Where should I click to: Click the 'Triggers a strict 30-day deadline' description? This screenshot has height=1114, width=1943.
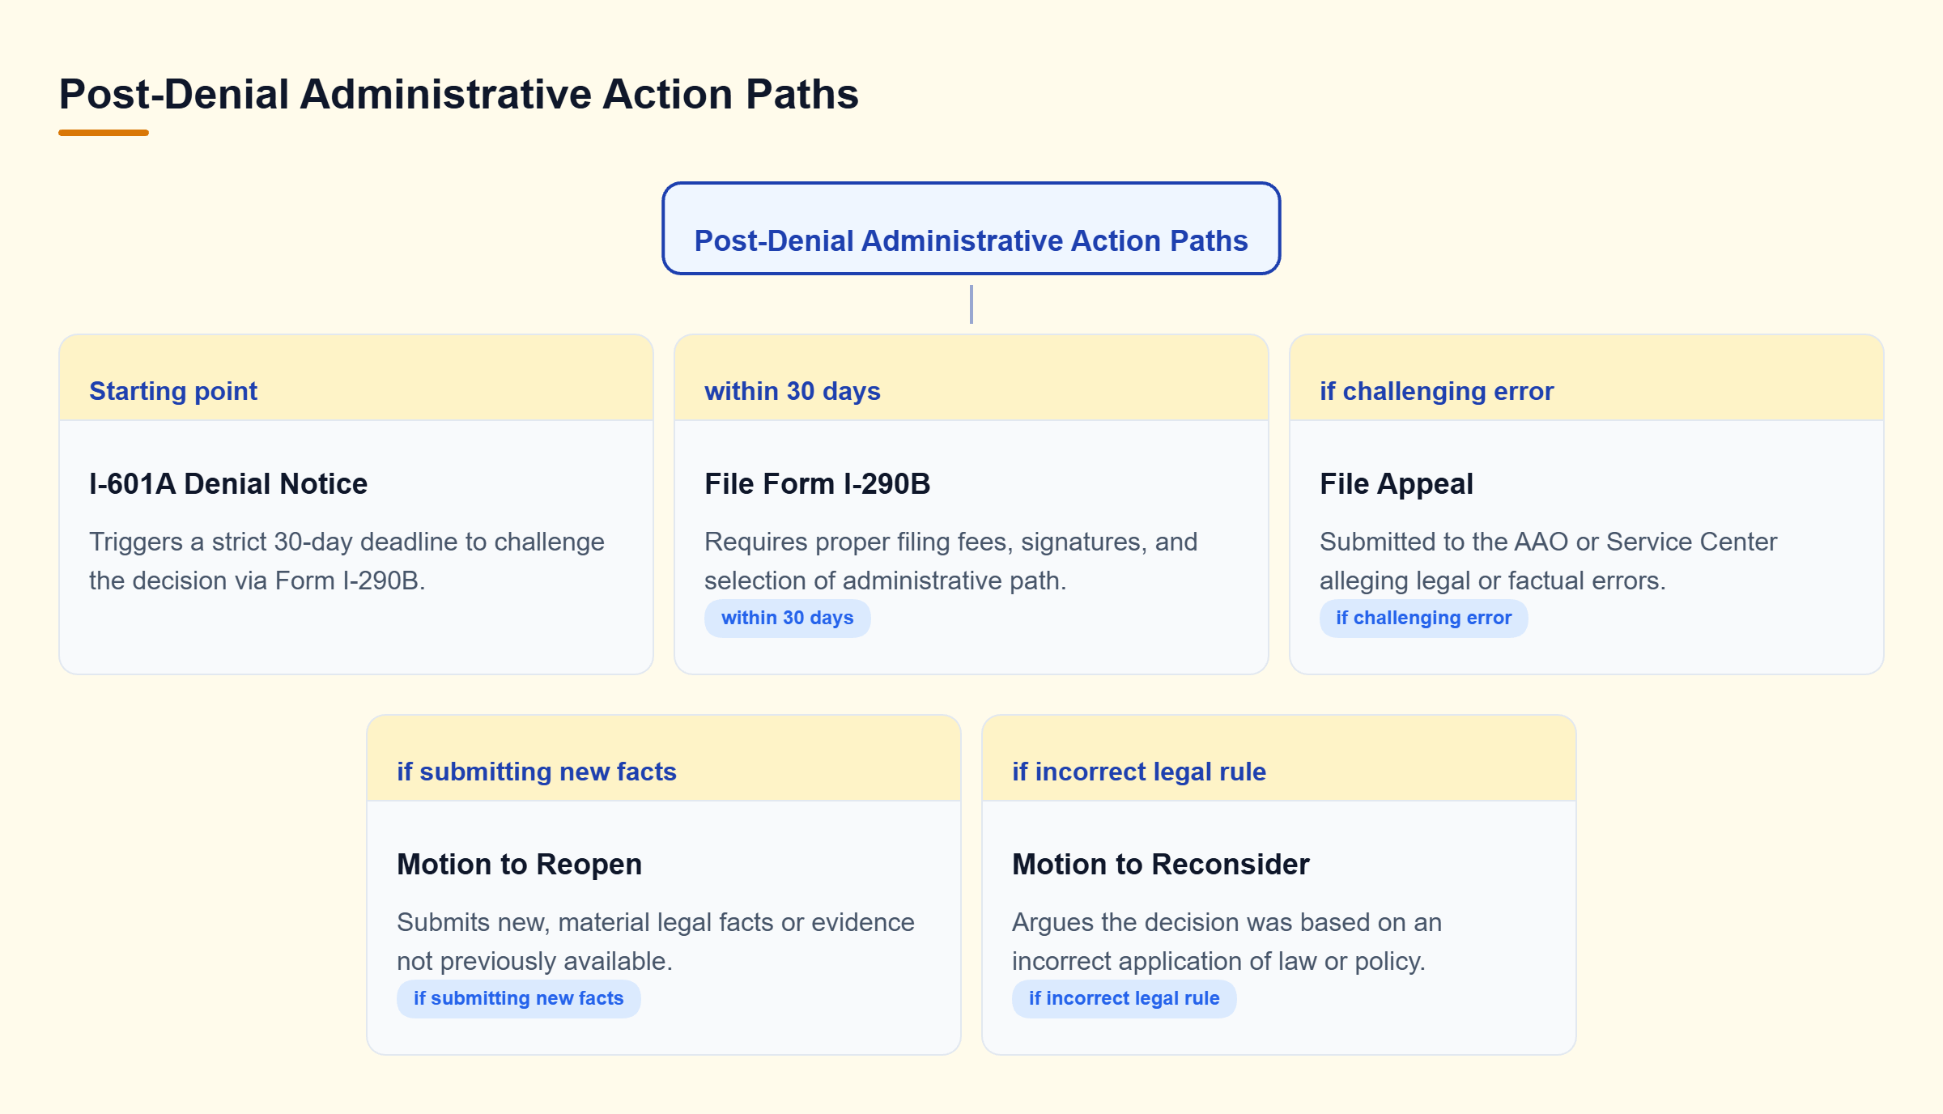[x=347, y=561]
